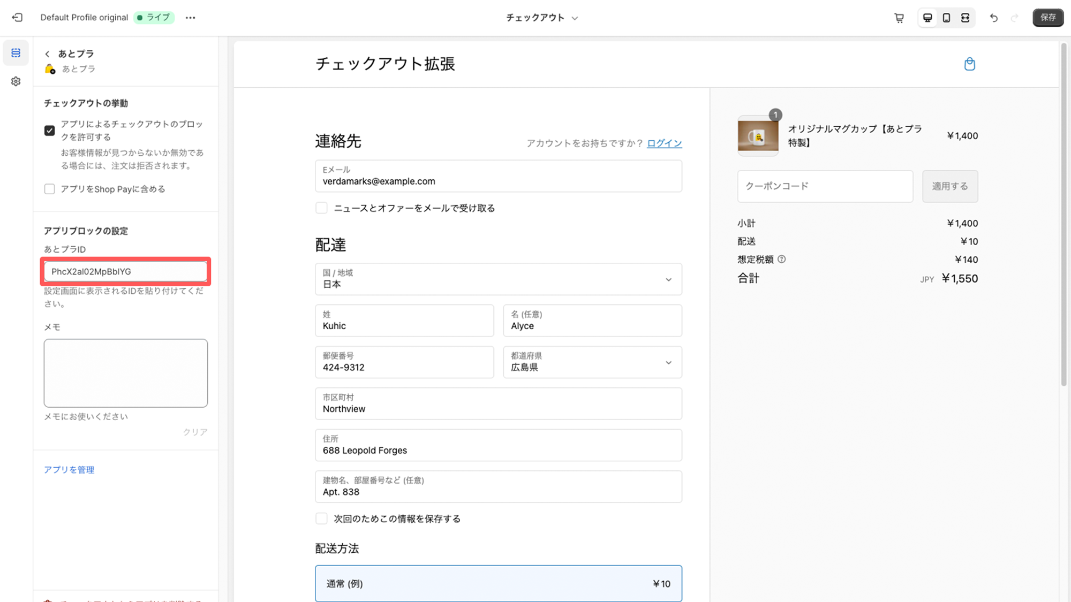
Task: Click the undo arrow icon
Action: [x=994, y=18]
